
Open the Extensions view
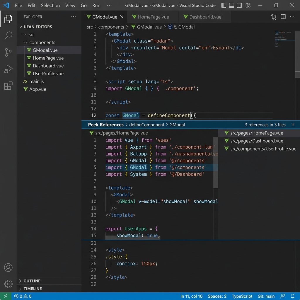[x=8, y=86]
